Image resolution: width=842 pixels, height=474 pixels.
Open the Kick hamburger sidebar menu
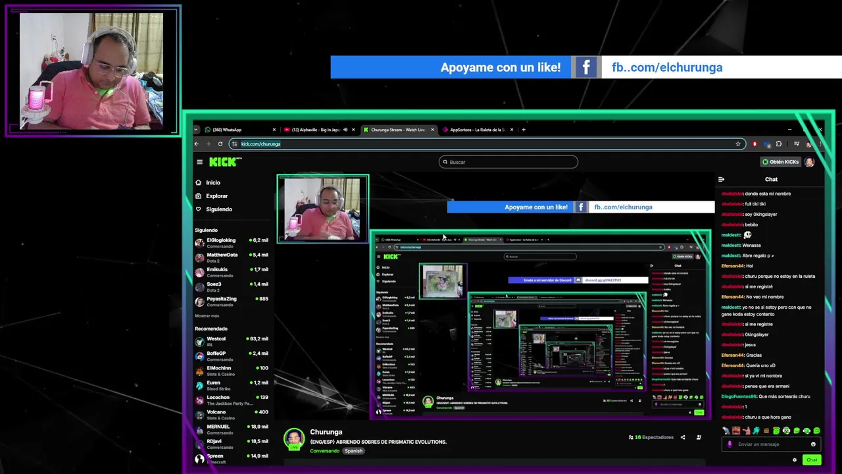tap(199, 162)
